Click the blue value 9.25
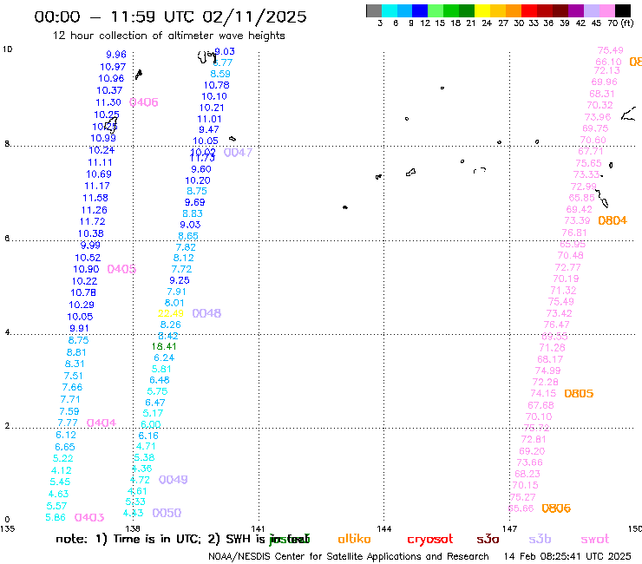642x564 pixels. 180,280
